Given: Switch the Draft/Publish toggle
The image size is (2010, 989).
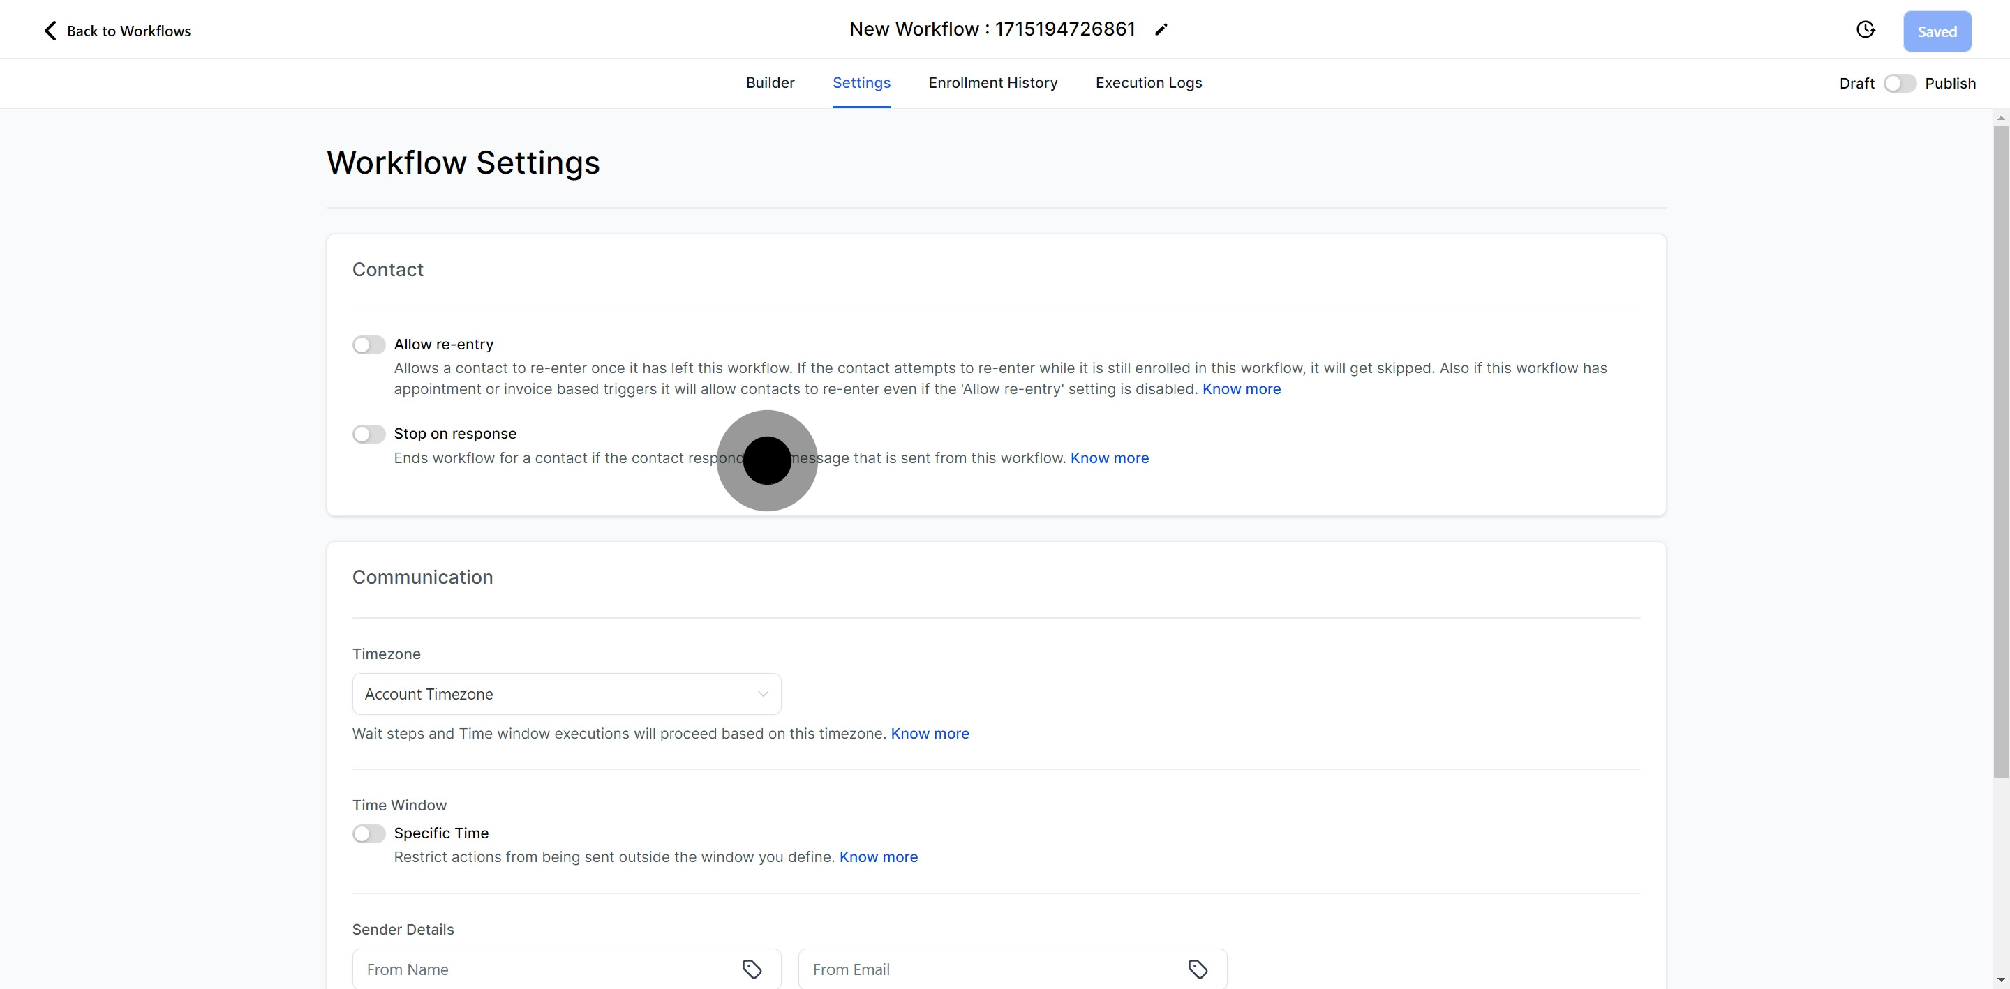Looking at the screenshot, I should (1899, 84).
